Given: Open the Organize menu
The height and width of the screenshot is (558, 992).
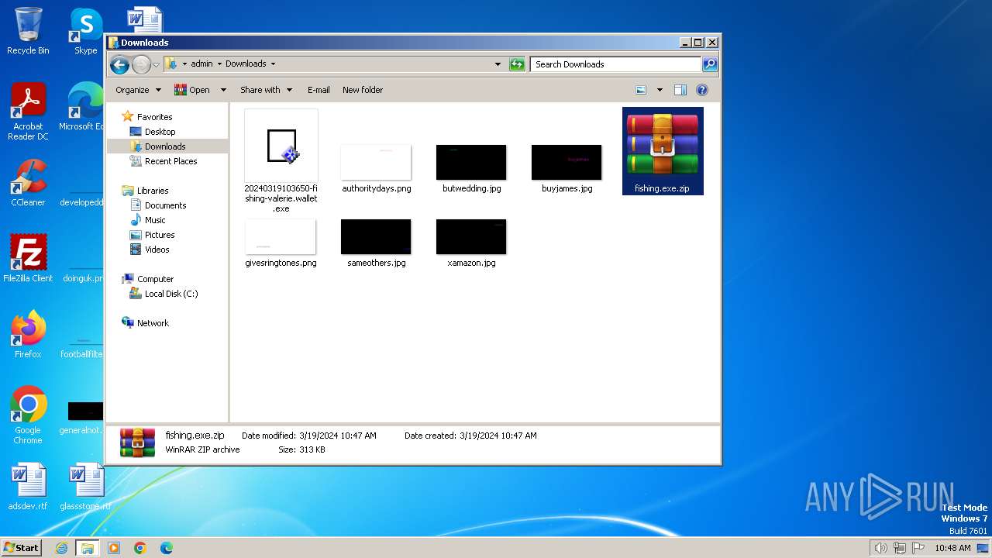Looking at the screenshot, I should pyautogui.click(x=138, y=90).
